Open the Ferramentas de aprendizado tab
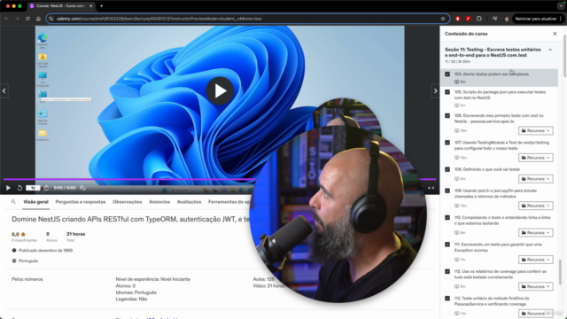 point(229,202)
